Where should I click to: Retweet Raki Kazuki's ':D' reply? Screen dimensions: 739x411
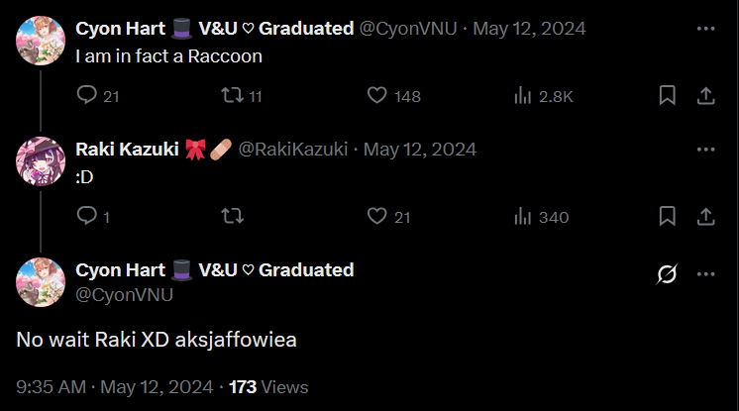pos(230,216)
